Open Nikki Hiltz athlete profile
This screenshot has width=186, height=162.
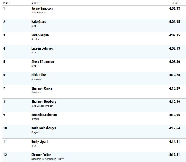(38, 75)
